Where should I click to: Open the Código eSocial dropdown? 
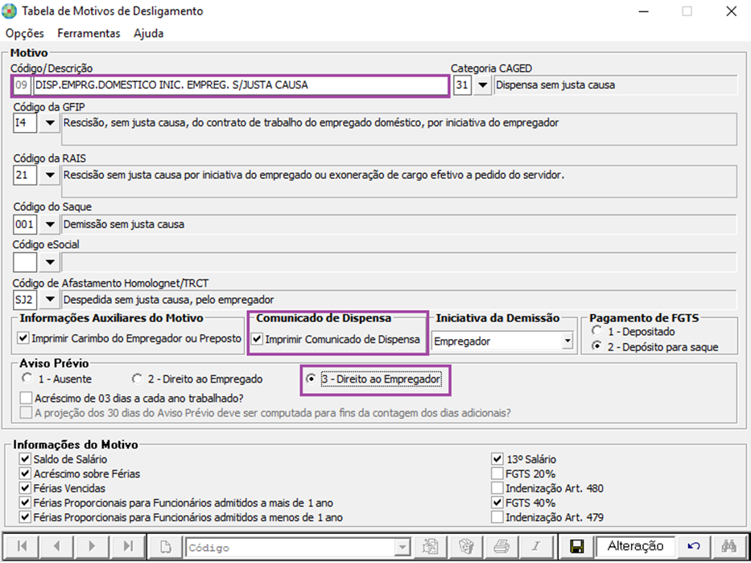[x=49, y=262]
